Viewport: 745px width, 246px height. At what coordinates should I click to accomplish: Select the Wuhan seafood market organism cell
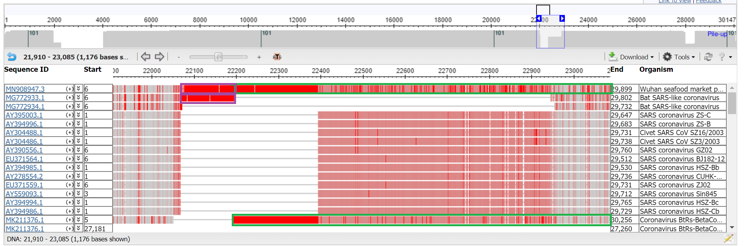(x=682, y=89)
